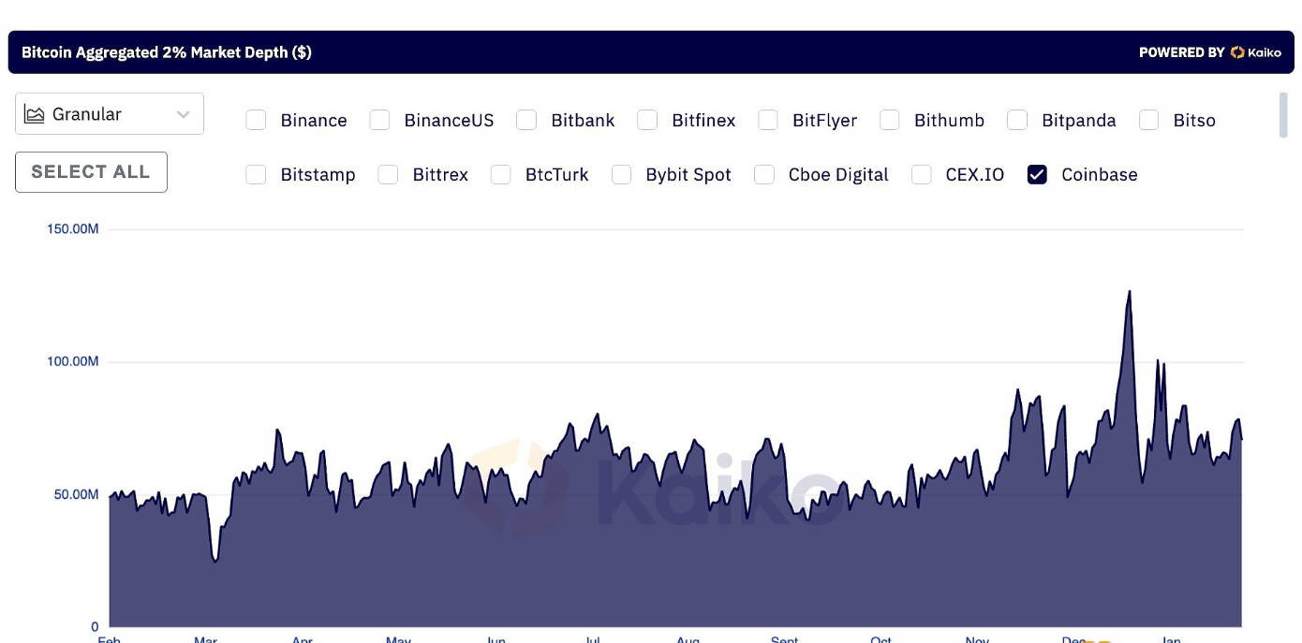Enable the Binance checkbox
The width and height of the screenshot is (1302, 643).
[256, 120]
